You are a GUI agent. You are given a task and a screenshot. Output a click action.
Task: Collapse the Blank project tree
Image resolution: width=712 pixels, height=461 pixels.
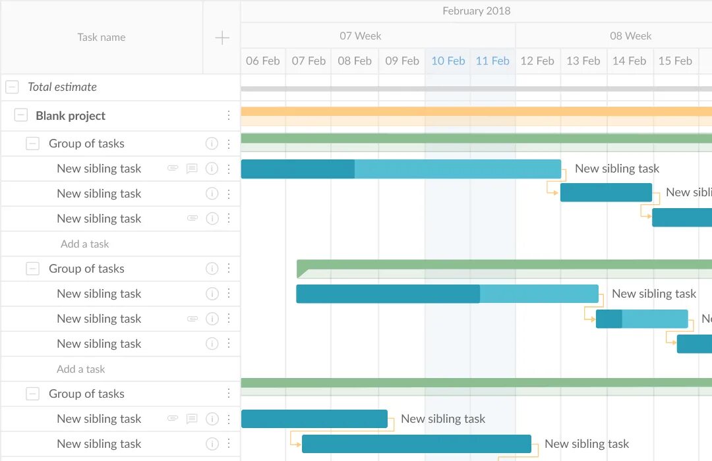[x=21, y=115]
